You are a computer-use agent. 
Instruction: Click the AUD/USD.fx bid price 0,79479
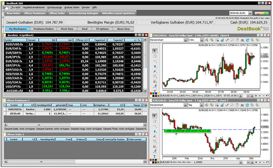[x=47, y=44]
